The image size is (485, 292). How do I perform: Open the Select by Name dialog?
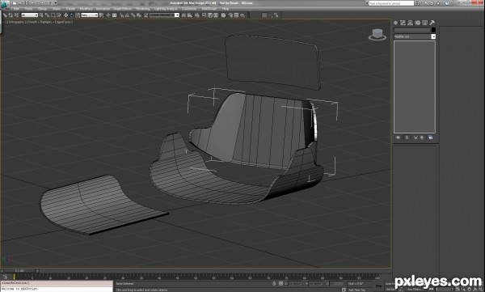(47, 15)
